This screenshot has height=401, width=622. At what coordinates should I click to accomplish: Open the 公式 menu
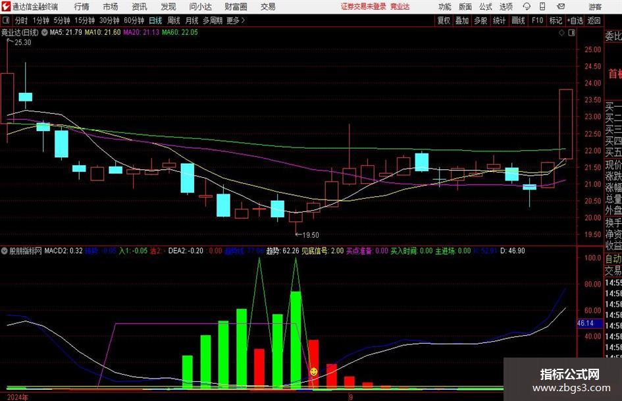pyautogui.click(x=486, y=7)
